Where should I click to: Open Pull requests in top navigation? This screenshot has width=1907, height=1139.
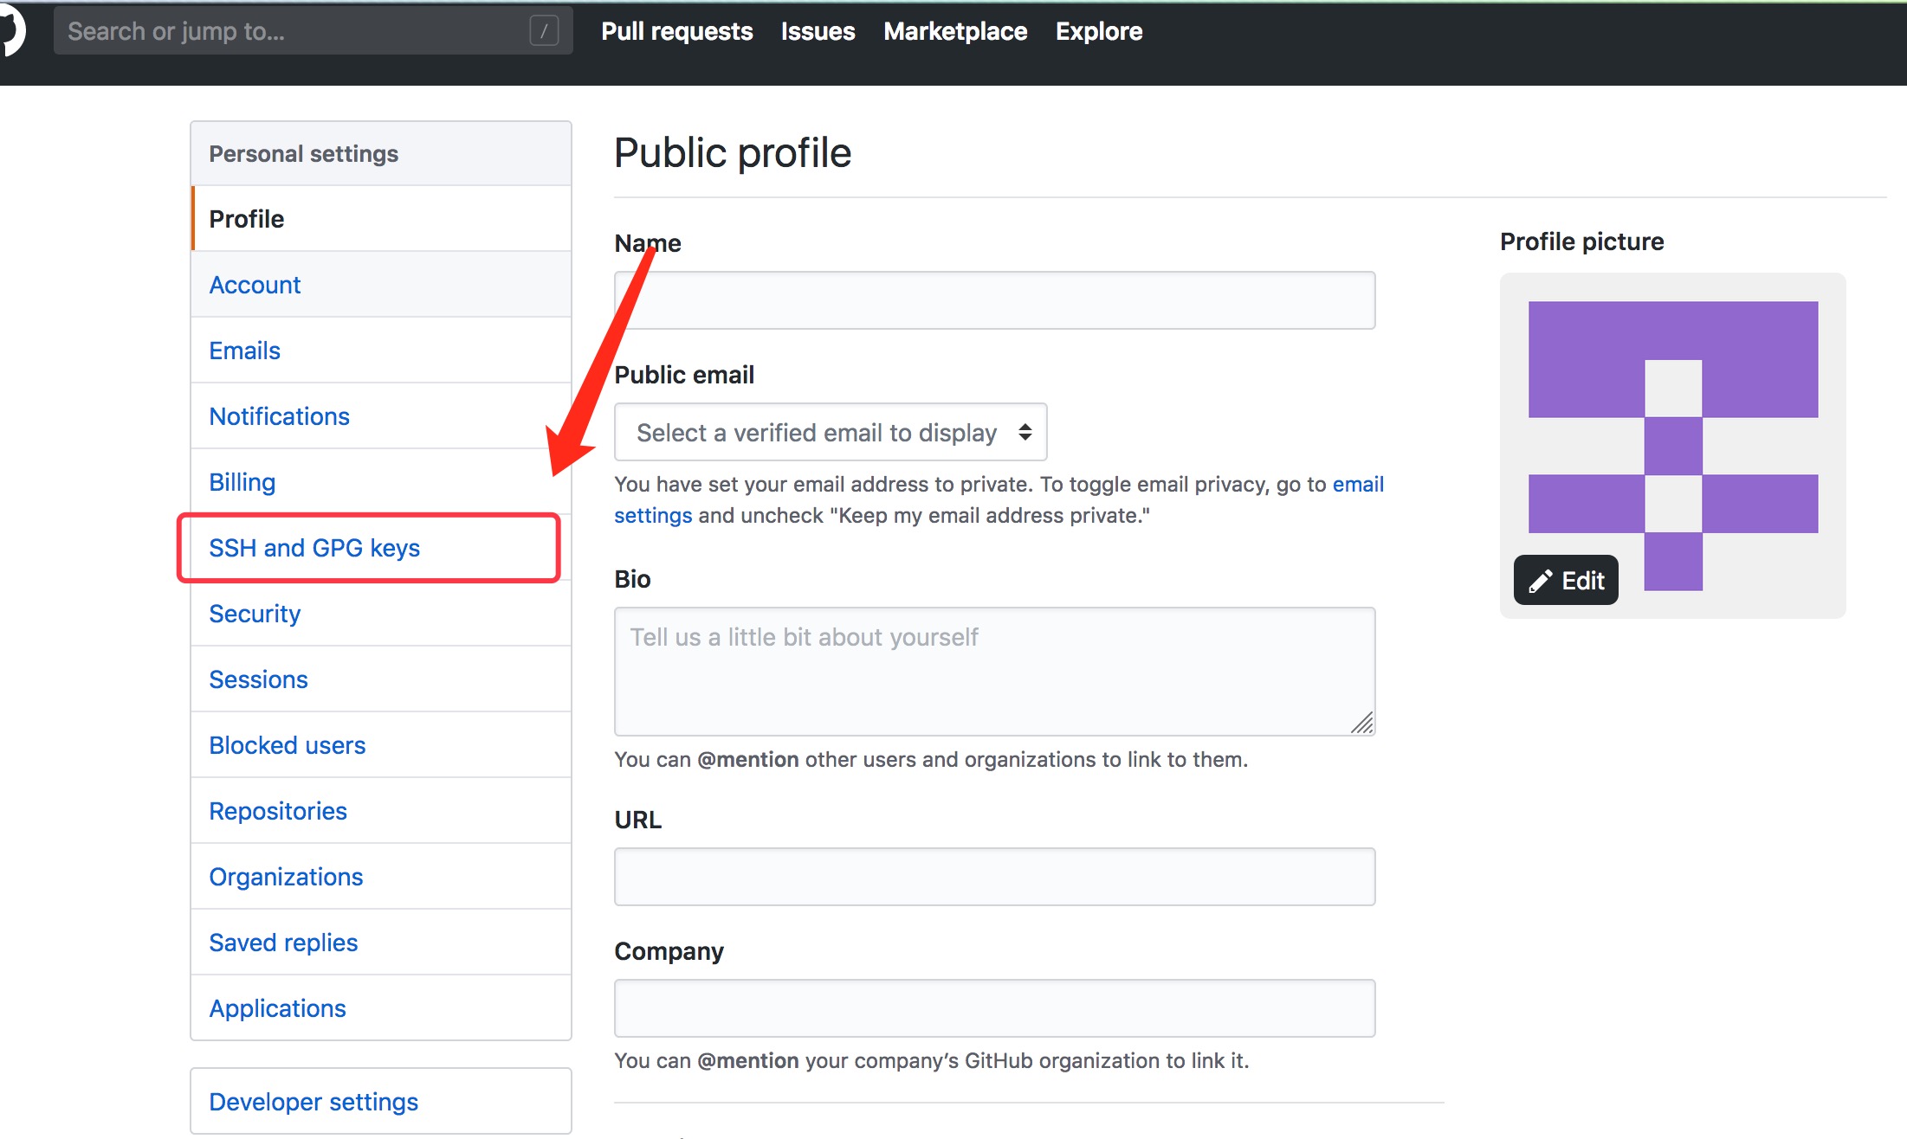click(x=677, y=31)
